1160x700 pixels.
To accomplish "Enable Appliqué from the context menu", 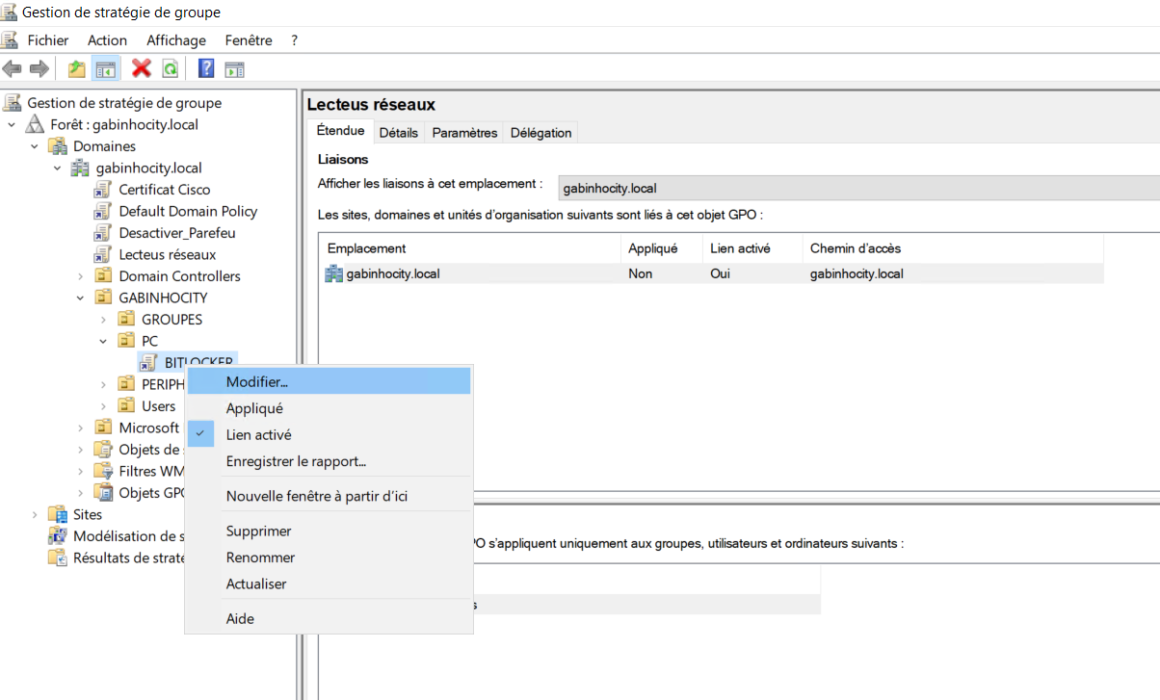I will 252,407.
